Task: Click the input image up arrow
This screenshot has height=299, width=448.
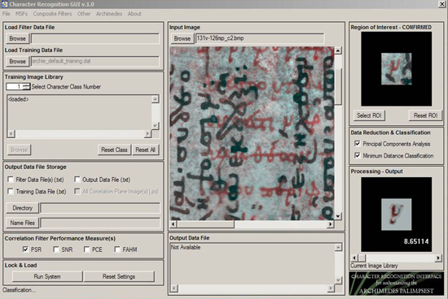Action: click(x=338, y=50)
